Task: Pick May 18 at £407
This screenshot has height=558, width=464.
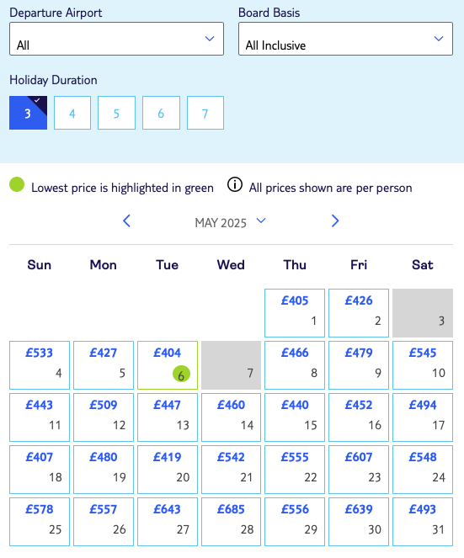Action: pos(40,470)
